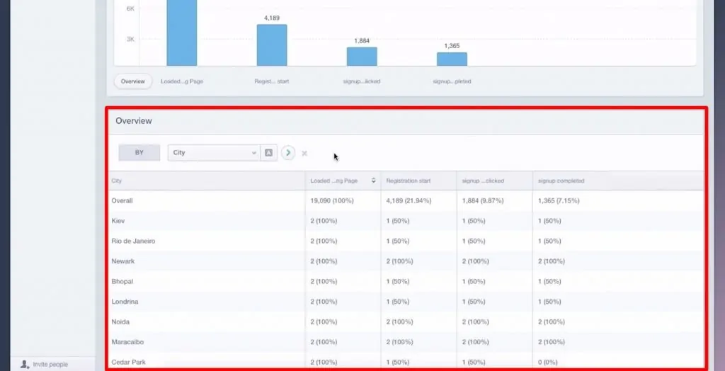The height and width of the screenshot is (371, 725).
Task: Select the Loaded...g Page step label under chart
Action: [182, 81]
